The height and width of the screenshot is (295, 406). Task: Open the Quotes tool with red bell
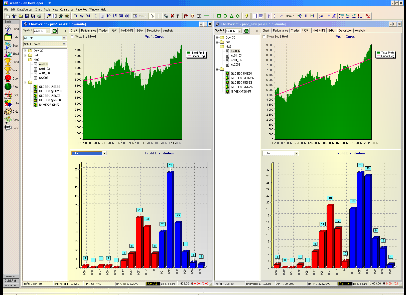pyautogui.click(x=8, y=78)
